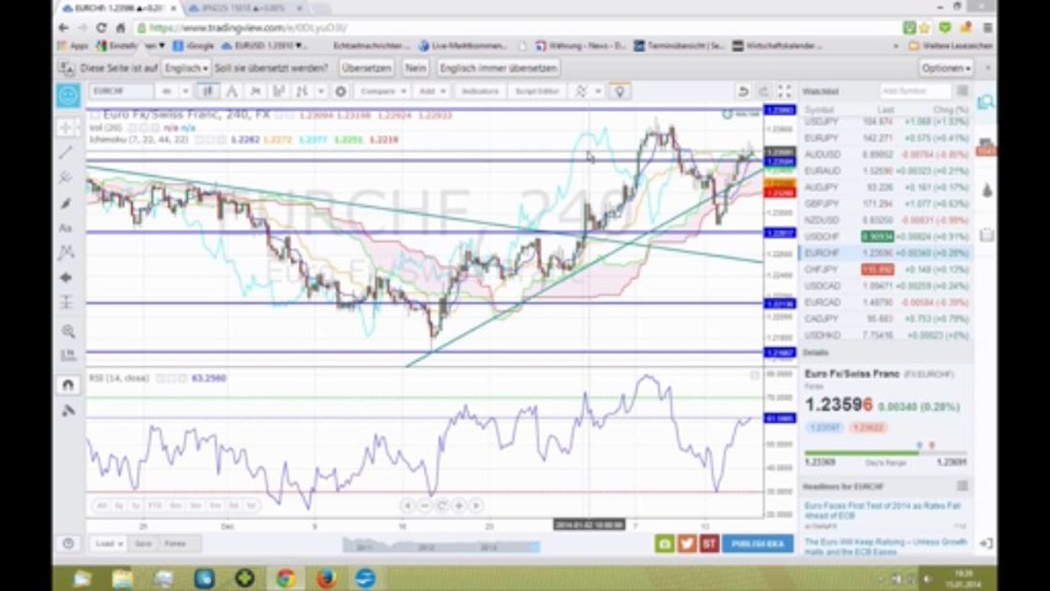Open Chrome from the Windows taskbar
The width and height of the screenshot is (1050, 591).
point(285,579)
